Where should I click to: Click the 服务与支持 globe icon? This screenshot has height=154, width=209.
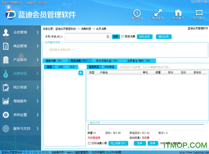[6, 129]
